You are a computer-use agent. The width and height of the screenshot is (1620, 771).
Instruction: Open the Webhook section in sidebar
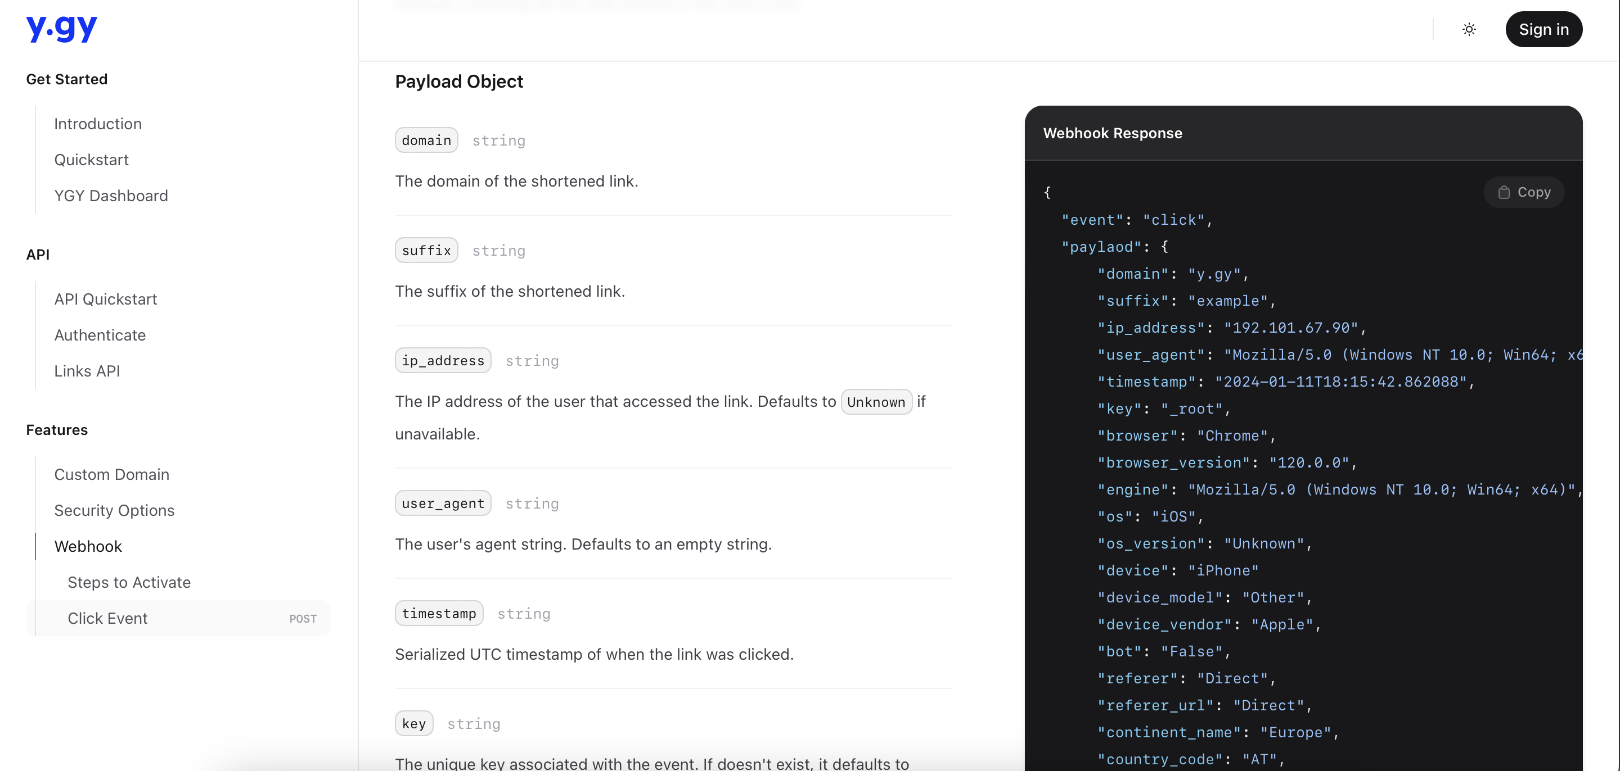[x=88, y=546]
